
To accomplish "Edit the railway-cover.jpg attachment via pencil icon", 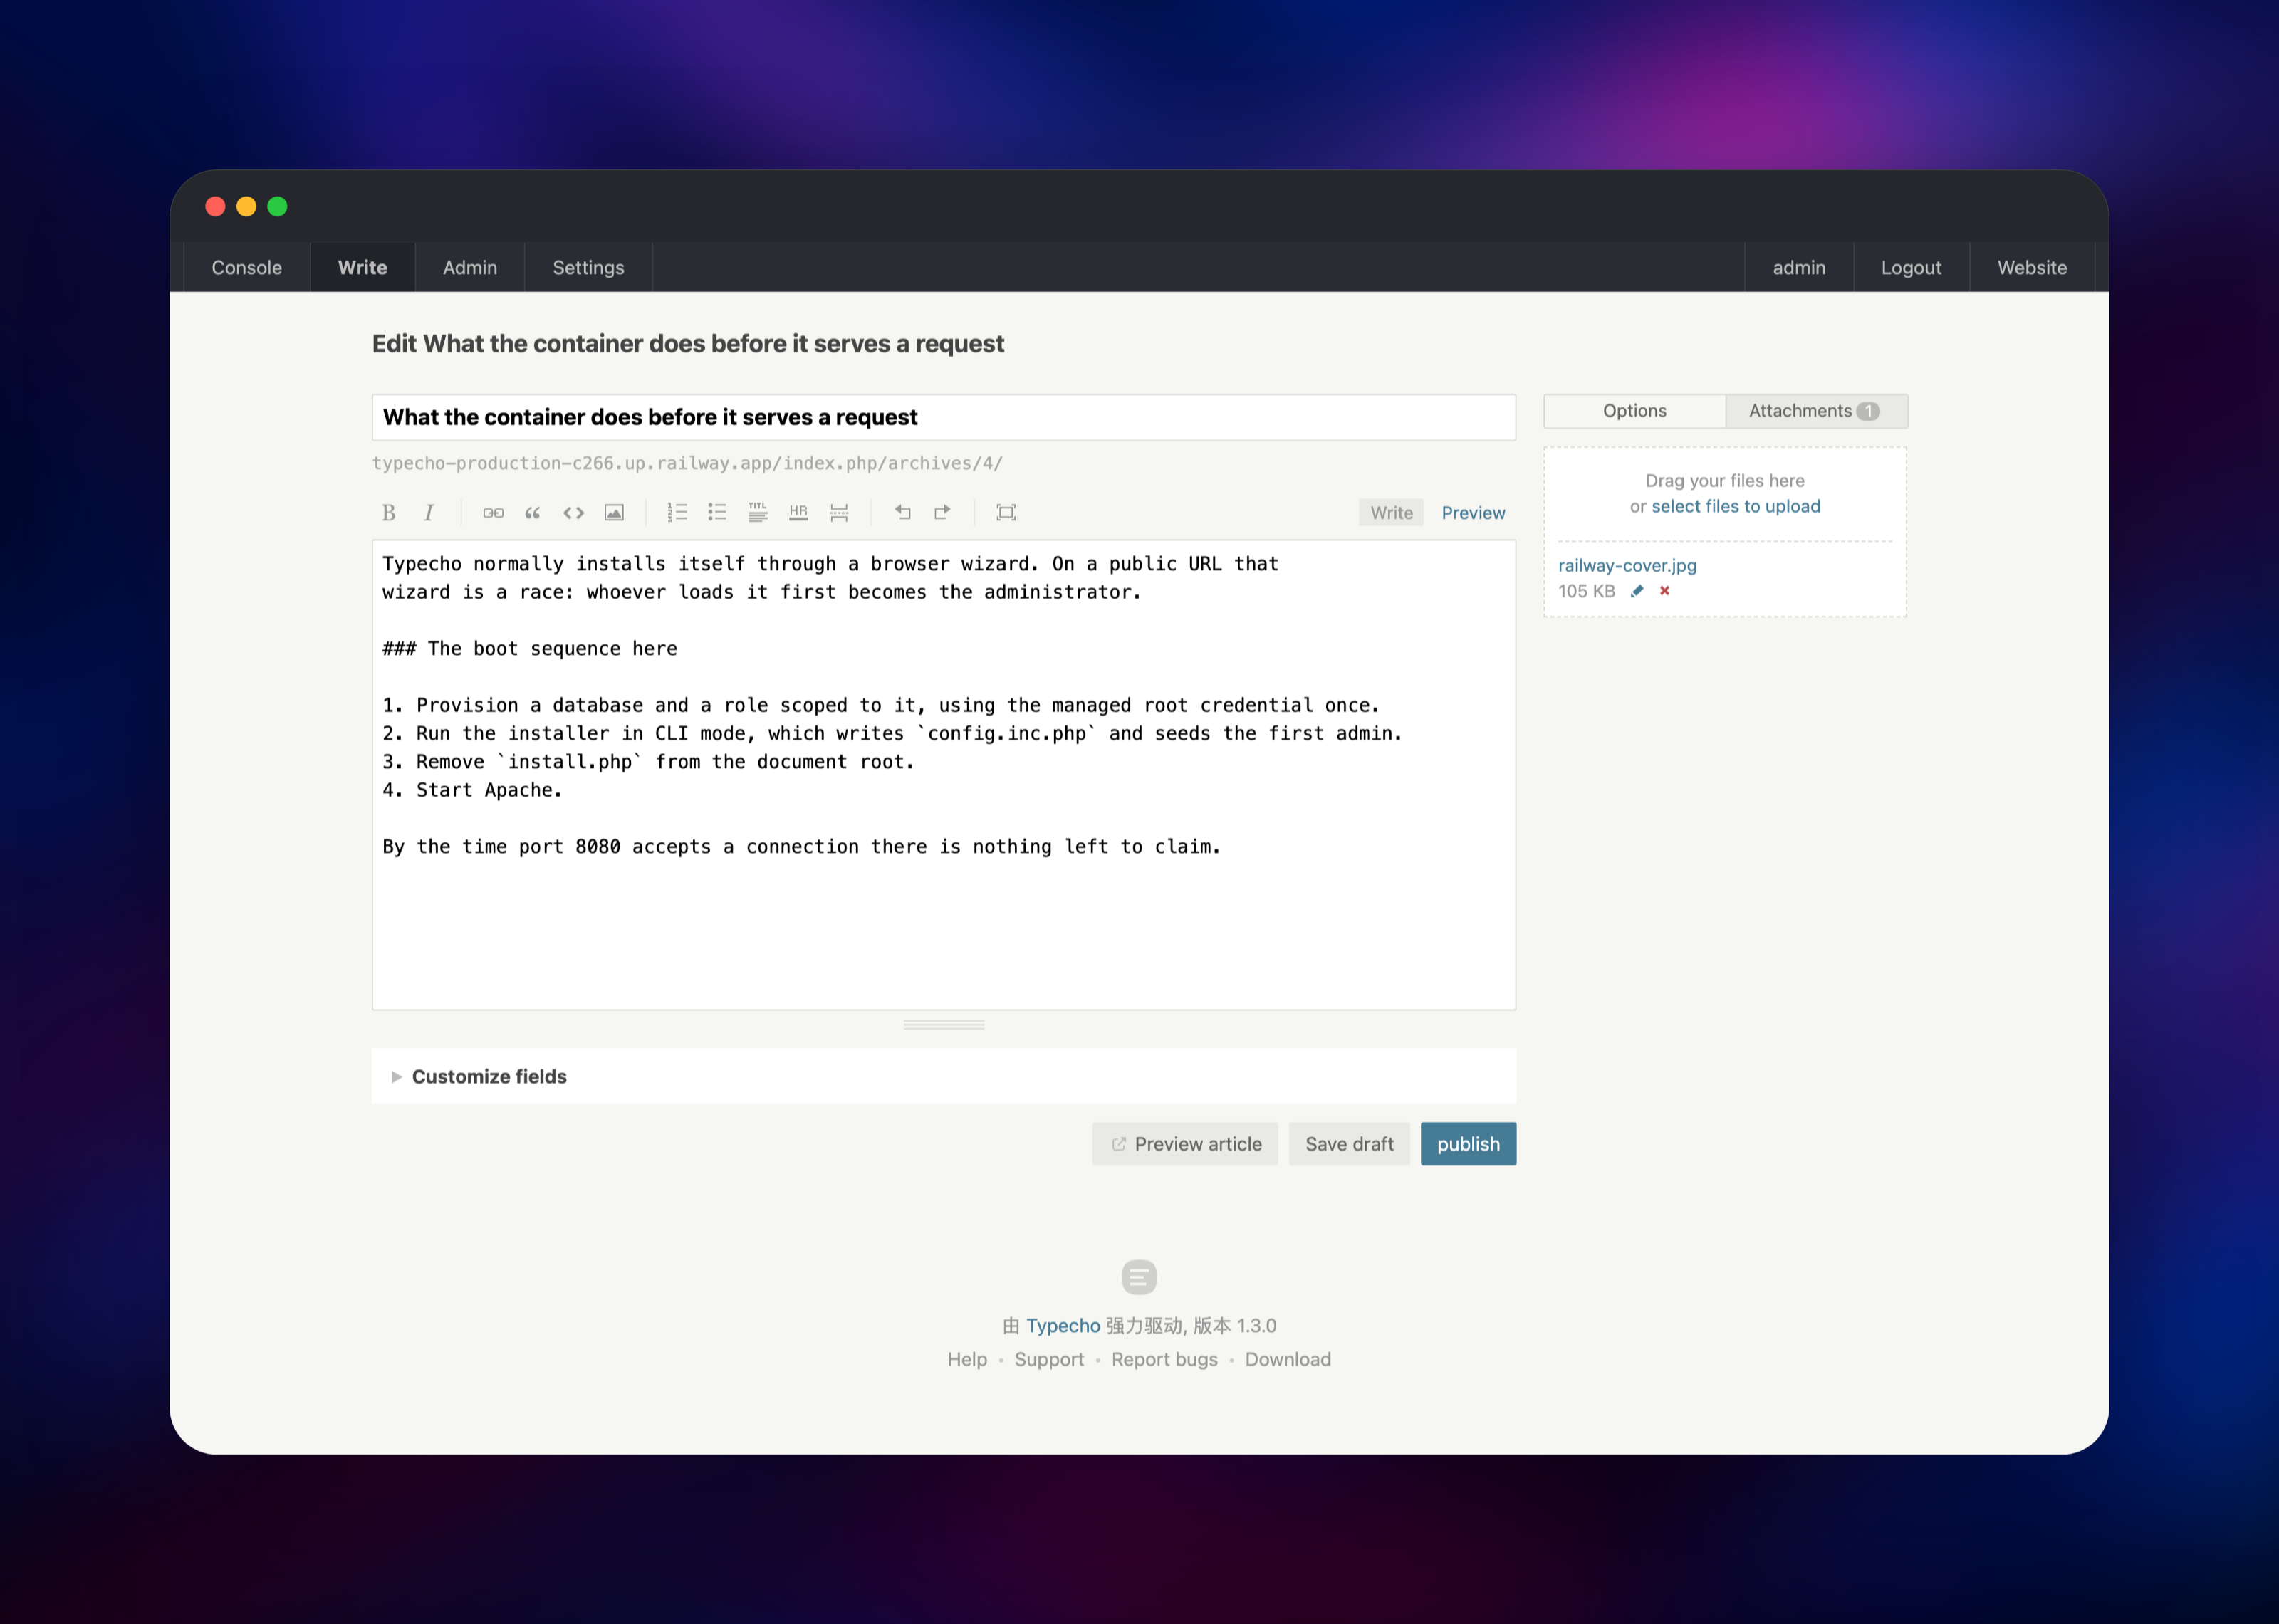I will (x=1637, y=591).
